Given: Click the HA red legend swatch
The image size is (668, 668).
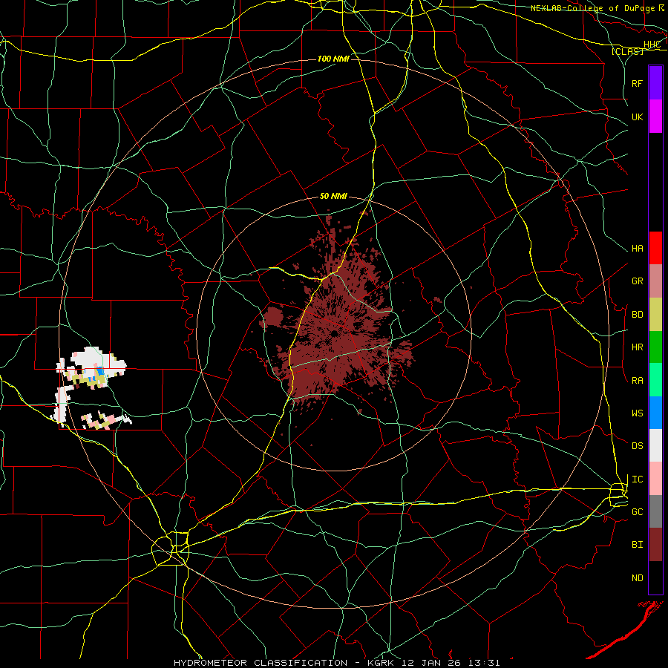Looking at the screenshot, I should click(x=655, y=248).
